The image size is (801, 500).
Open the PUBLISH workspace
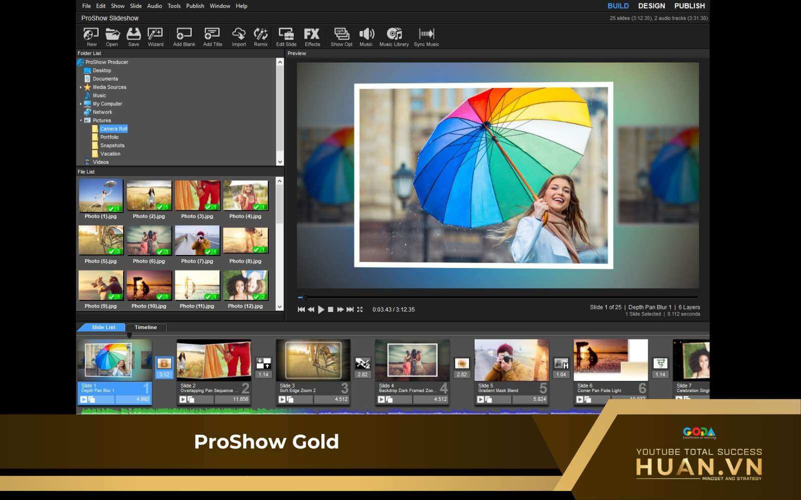click(689, 6)
